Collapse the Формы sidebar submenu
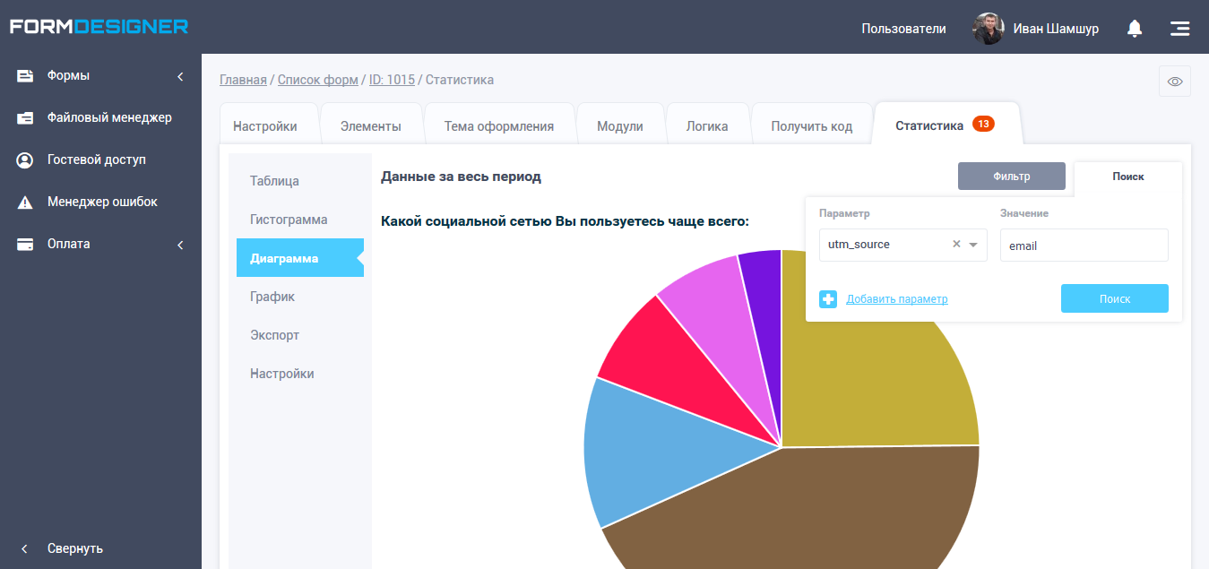This screenshot has height=569, width=1209. [178, 75]
